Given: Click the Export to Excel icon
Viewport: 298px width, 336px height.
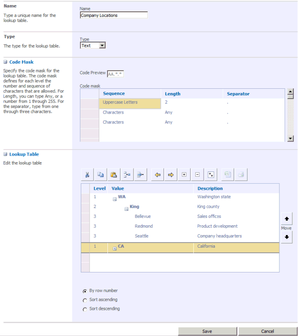Looking at the screenshot, I should click(228, 175).
